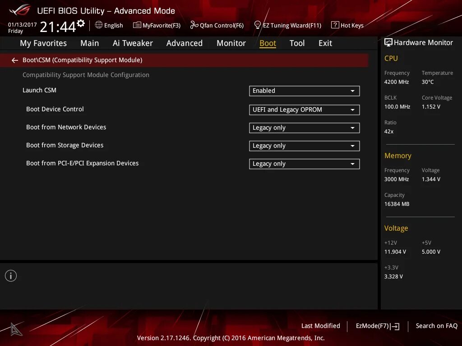Switch to Advanced tab

click(185, 43)
